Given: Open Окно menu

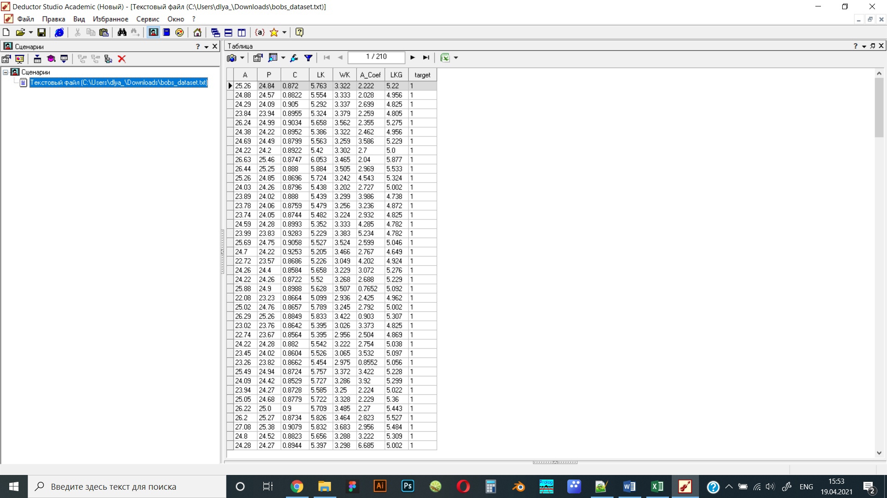Looking at the screenshot, I should [176, 19].
